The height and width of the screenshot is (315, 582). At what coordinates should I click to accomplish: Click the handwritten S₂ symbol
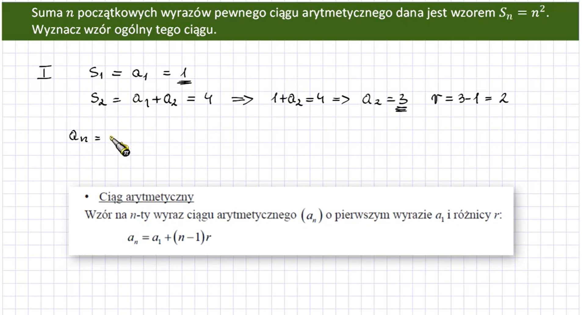point(98,99)
